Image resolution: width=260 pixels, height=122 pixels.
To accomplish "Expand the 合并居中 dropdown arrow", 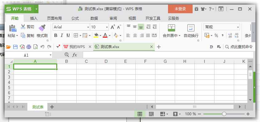I will pos(179,36).
